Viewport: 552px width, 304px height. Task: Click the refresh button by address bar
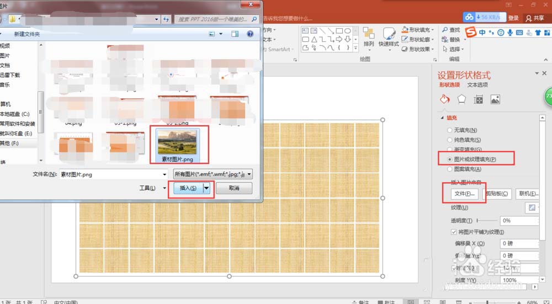click(x=166, y=19)
